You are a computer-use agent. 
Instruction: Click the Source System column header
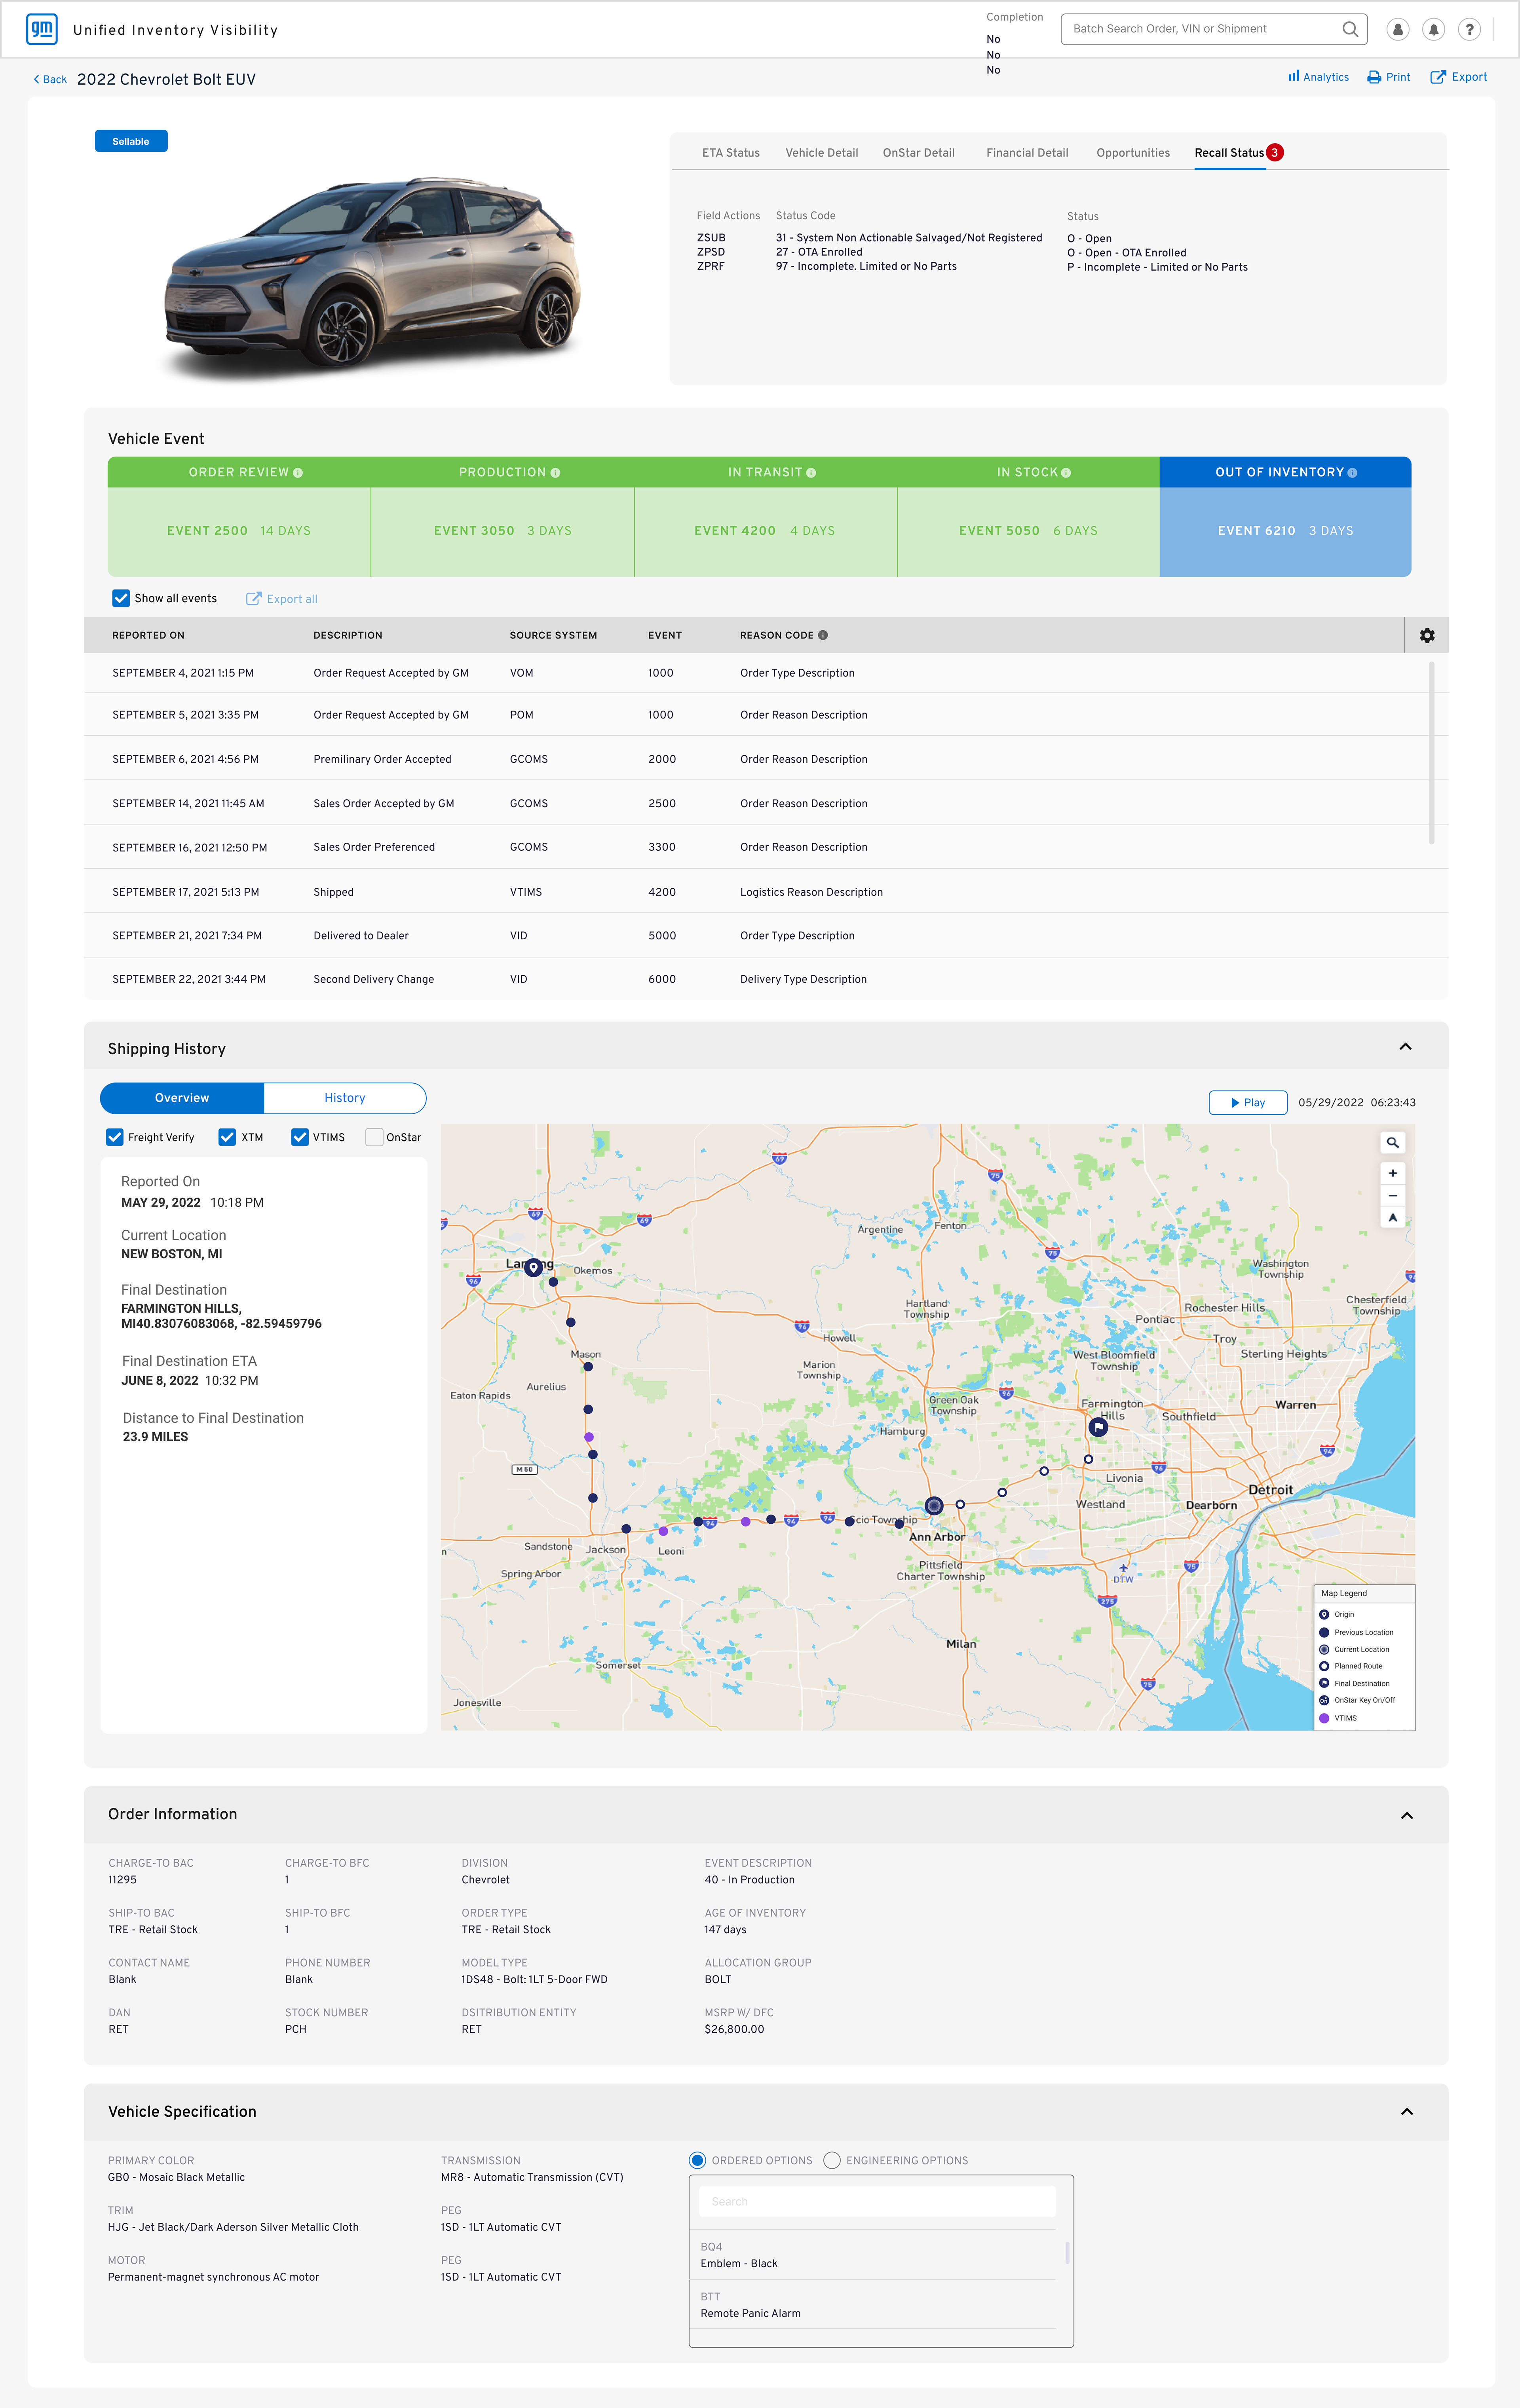click(x=553, y=635)
